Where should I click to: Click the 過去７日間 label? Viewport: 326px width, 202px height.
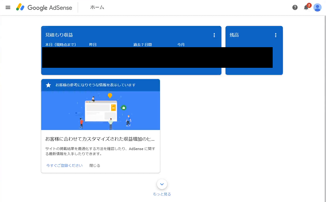[142, 44]
